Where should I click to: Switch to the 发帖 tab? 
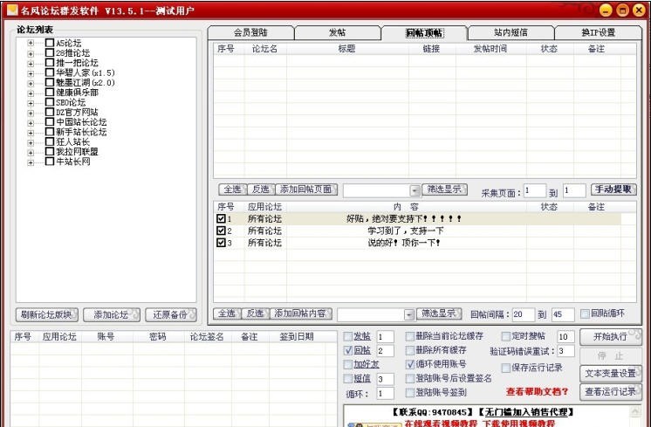click(x=337, y=32)
